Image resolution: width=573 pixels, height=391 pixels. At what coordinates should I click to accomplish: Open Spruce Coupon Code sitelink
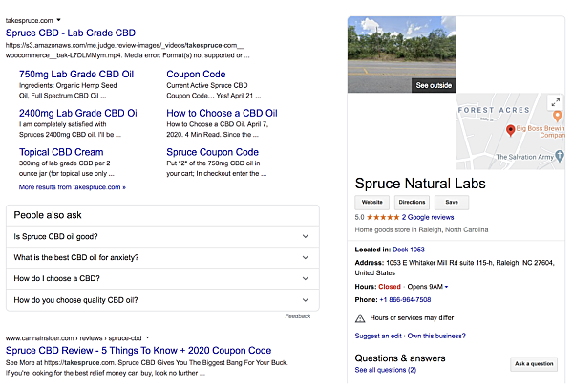pyautogui.click(x=212, y=152)
